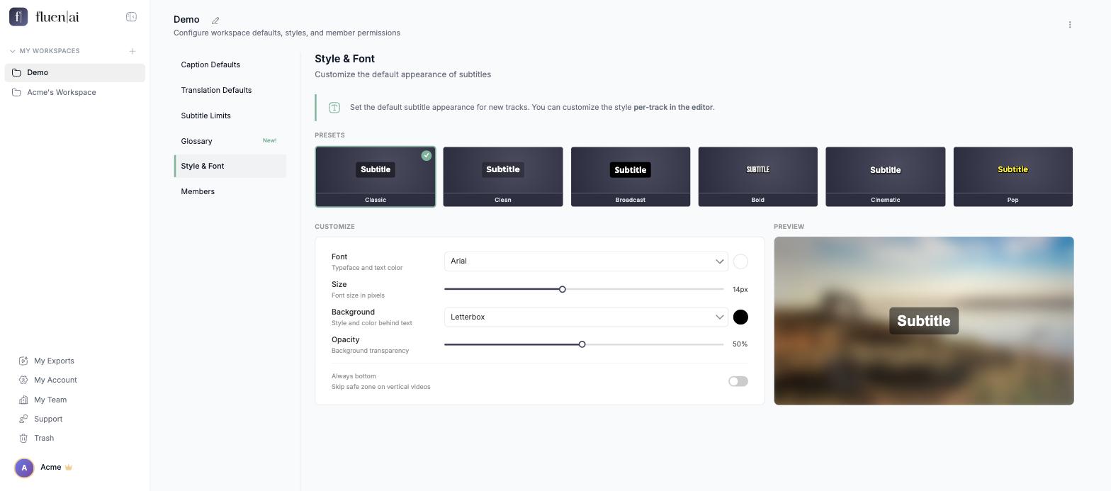Select the Cinematic preset thumbnail

[886, 177]
